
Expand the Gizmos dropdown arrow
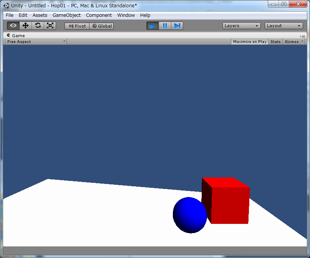[302, 41]
